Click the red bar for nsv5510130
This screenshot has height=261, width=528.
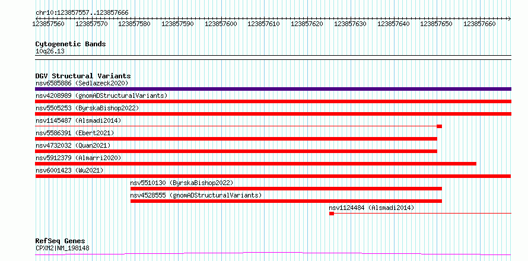[x=286, y=189]
